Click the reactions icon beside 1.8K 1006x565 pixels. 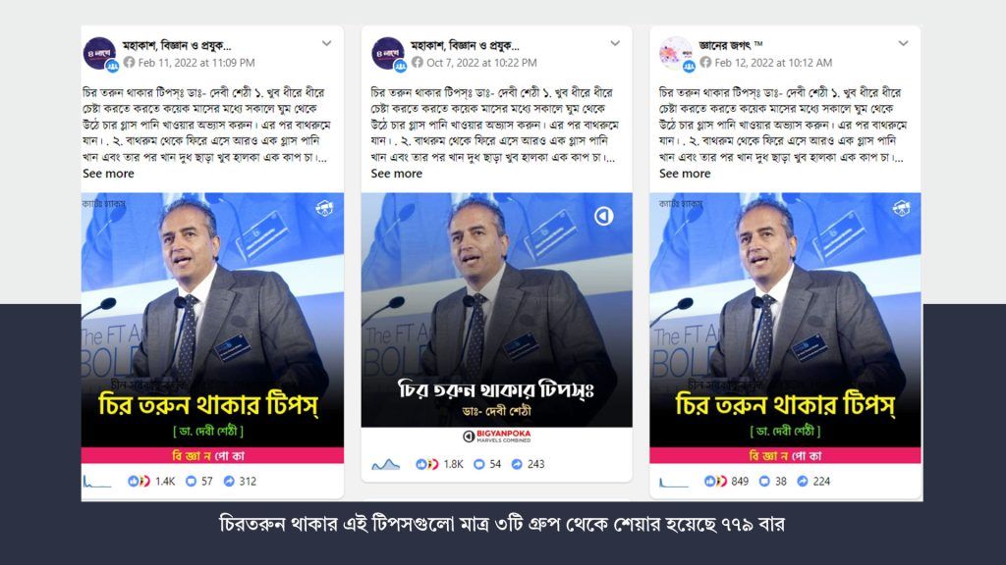point(426,464)
